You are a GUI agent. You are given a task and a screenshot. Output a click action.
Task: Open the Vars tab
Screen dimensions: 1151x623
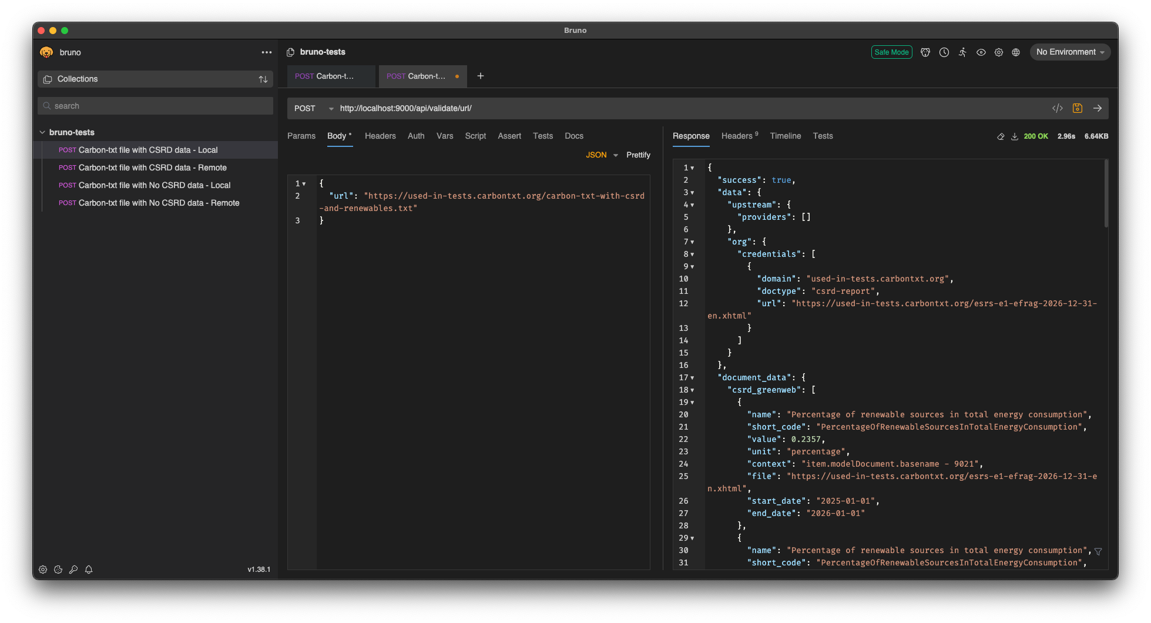(x=445, y=136)
